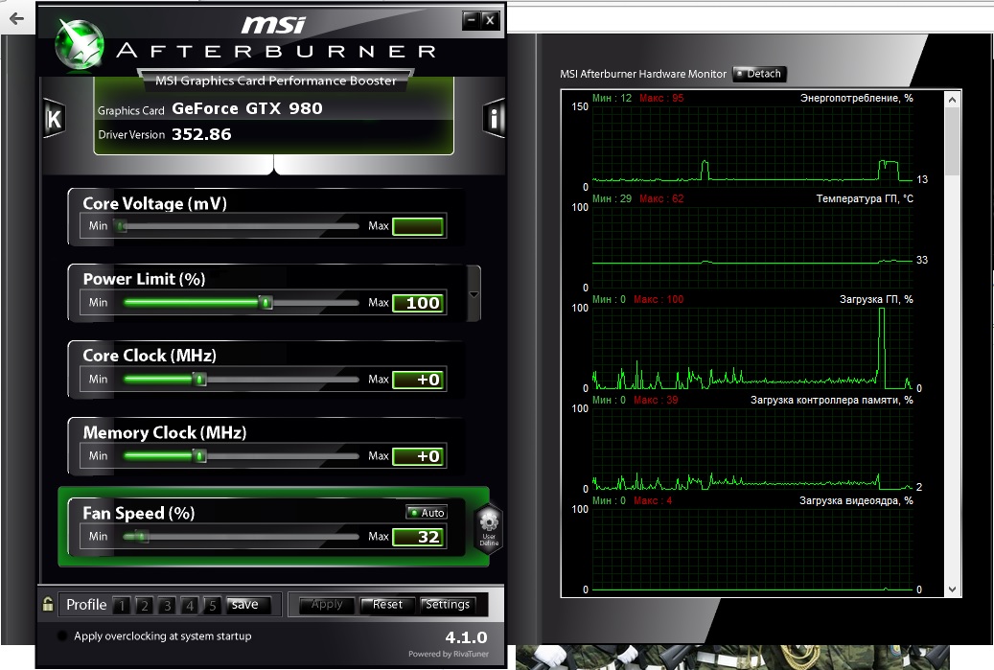
Task: Click the green Afterburner jet logo
Action: point(80,44)
